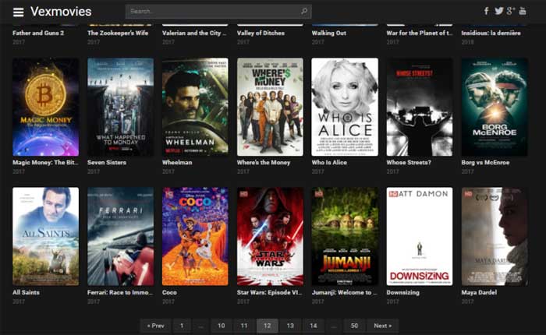Open the Ferrari poster thumbnail
546x335 pixels.
[120, 237]
